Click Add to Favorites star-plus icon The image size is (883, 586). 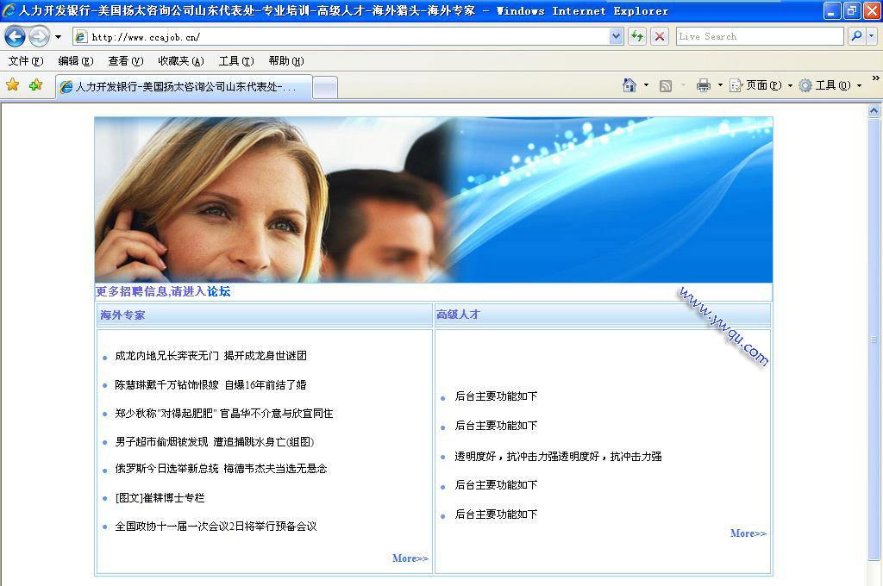pos(35,85)
